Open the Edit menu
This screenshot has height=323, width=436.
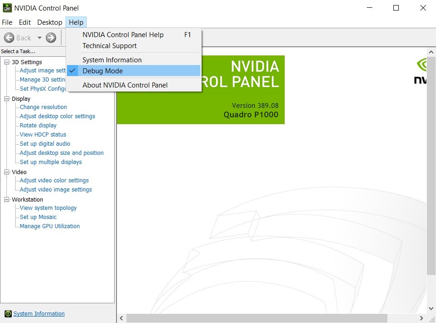point(25,22)
